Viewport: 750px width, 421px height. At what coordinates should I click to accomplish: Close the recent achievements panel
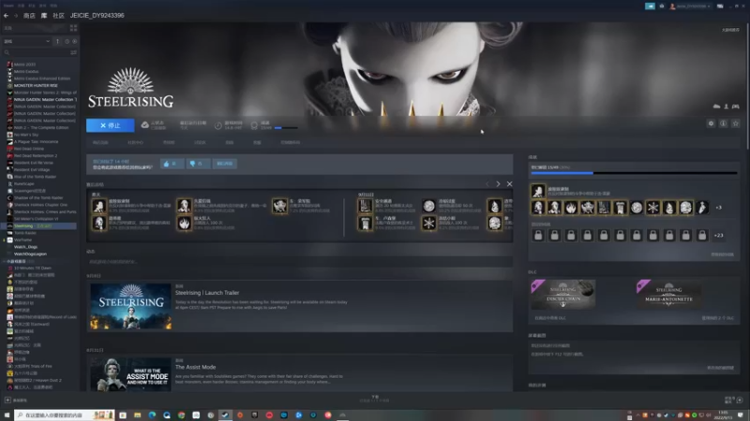[509, 183]
